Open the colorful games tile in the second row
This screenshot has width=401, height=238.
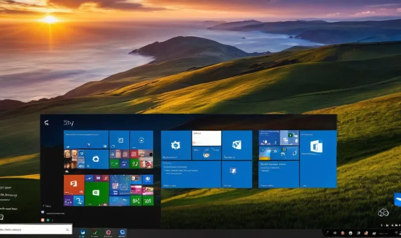[119, 185]
